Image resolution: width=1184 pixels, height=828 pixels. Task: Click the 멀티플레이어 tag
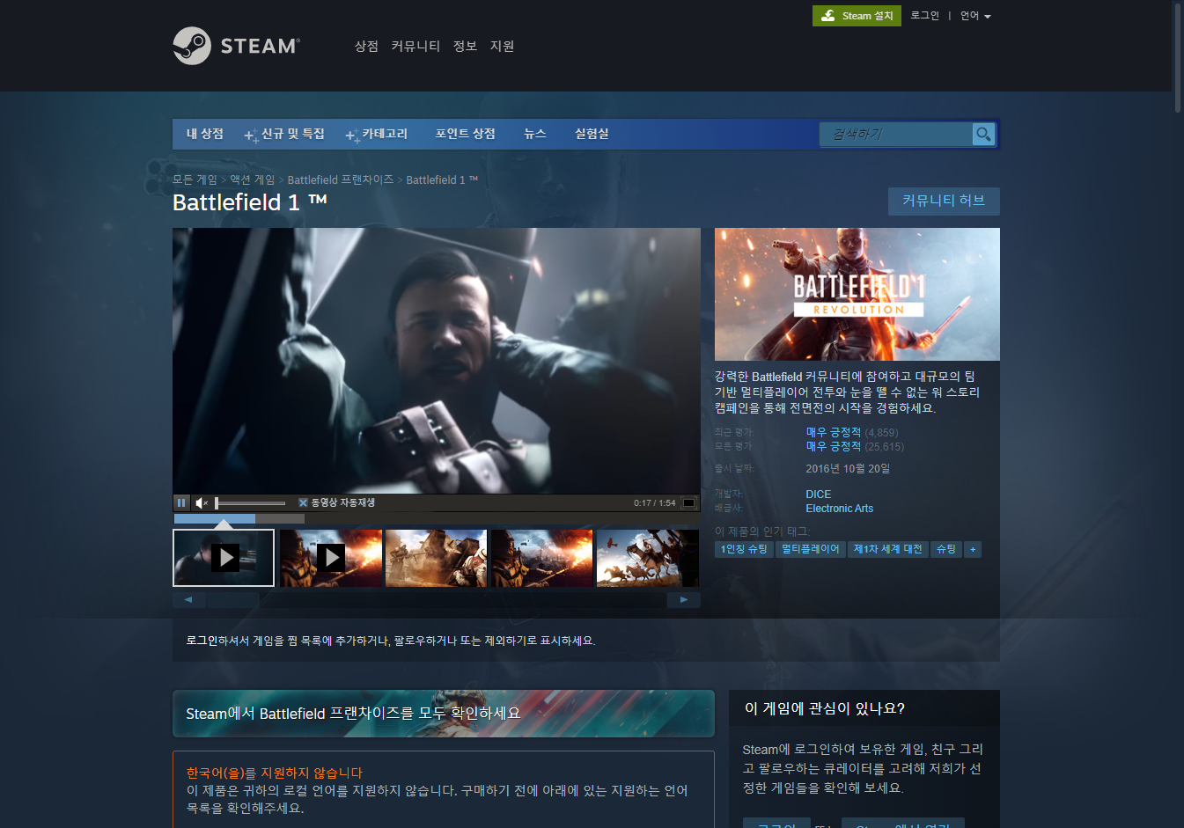coord(811,549)
